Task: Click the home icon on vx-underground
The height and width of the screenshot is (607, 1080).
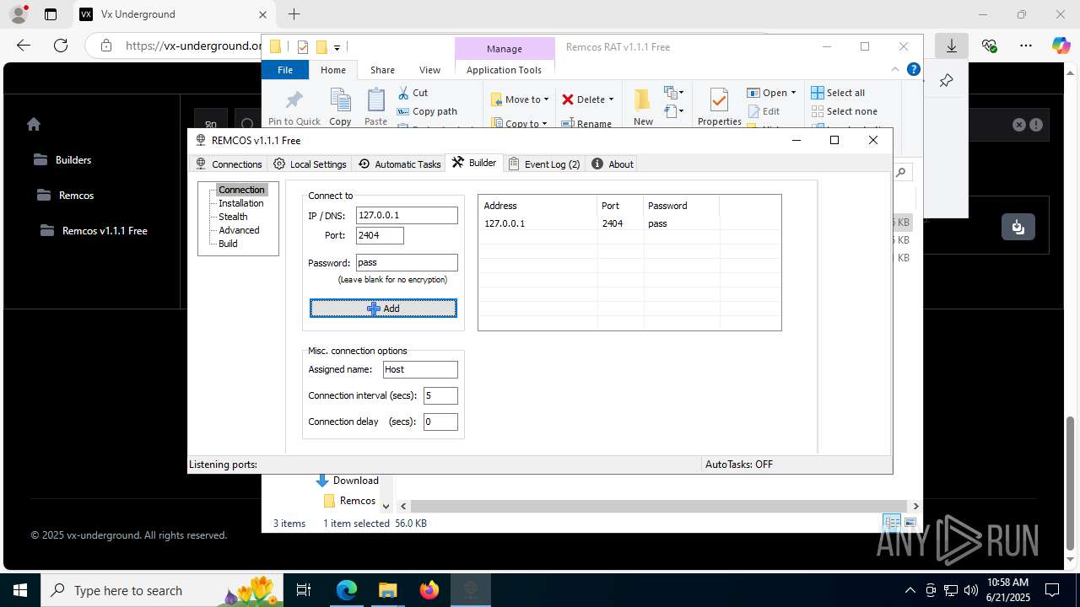Action: (34, 124)
